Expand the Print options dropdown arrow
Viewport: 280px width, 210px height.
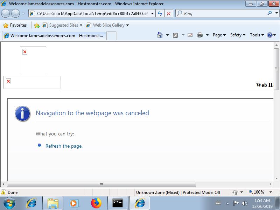(x=207, y=35)
